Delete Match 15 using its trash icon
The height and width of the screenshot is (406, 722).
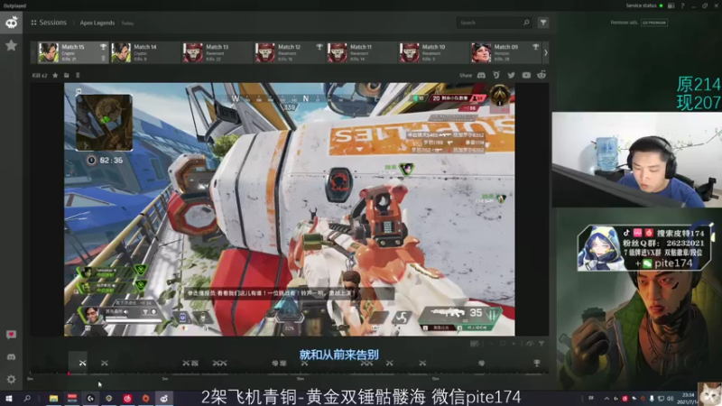pos(103,59)
